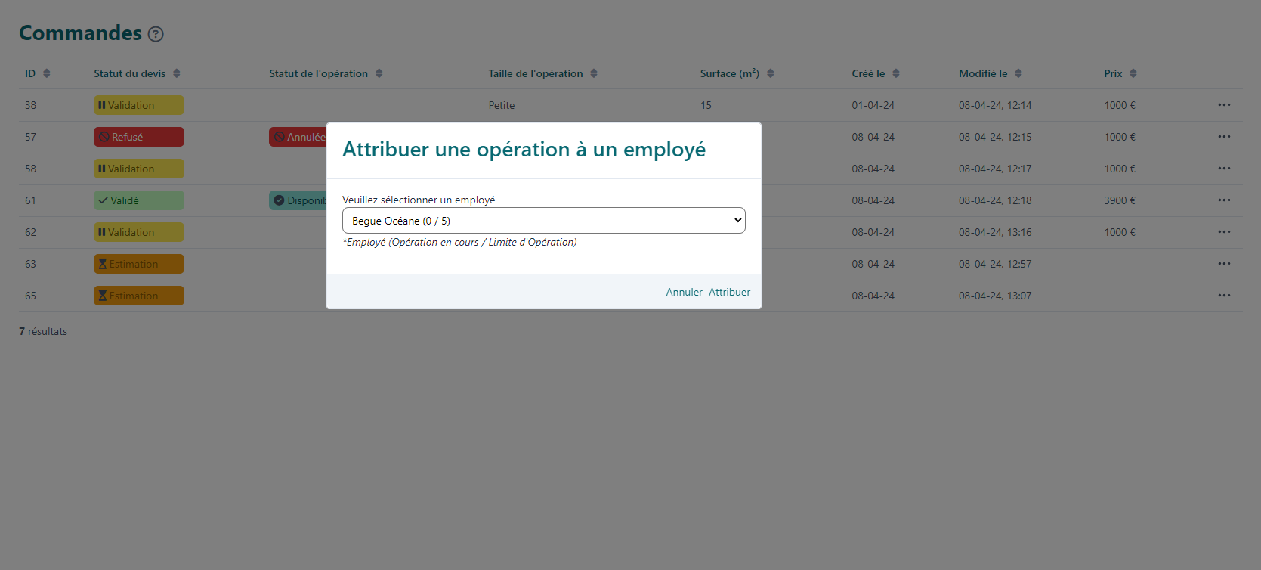Screen dimensions: 1261x570
Task: Sort by Statut du devis column
Action: click(x=177, y=73)
